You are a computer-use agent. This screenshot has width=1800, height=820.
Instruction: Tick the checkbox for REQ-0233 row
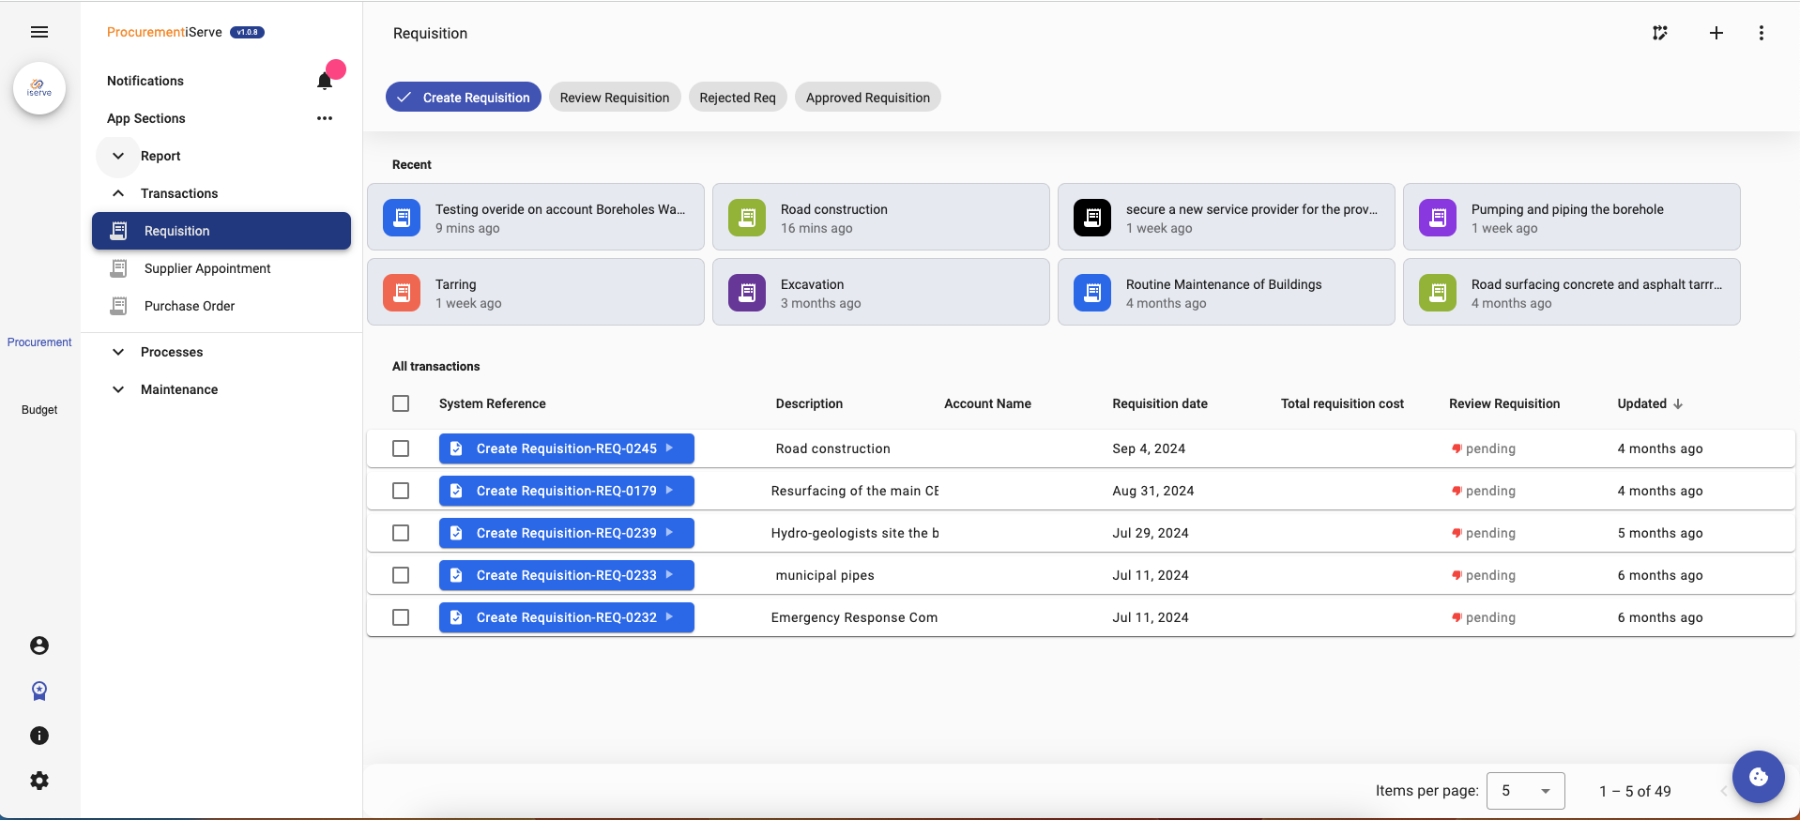pos(401,575)
